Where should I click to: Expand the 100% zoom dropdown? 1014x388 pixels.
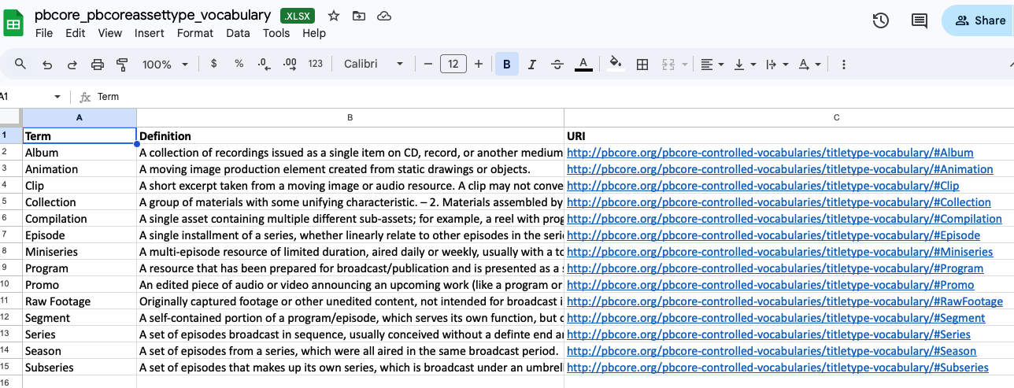pos(165,65)
